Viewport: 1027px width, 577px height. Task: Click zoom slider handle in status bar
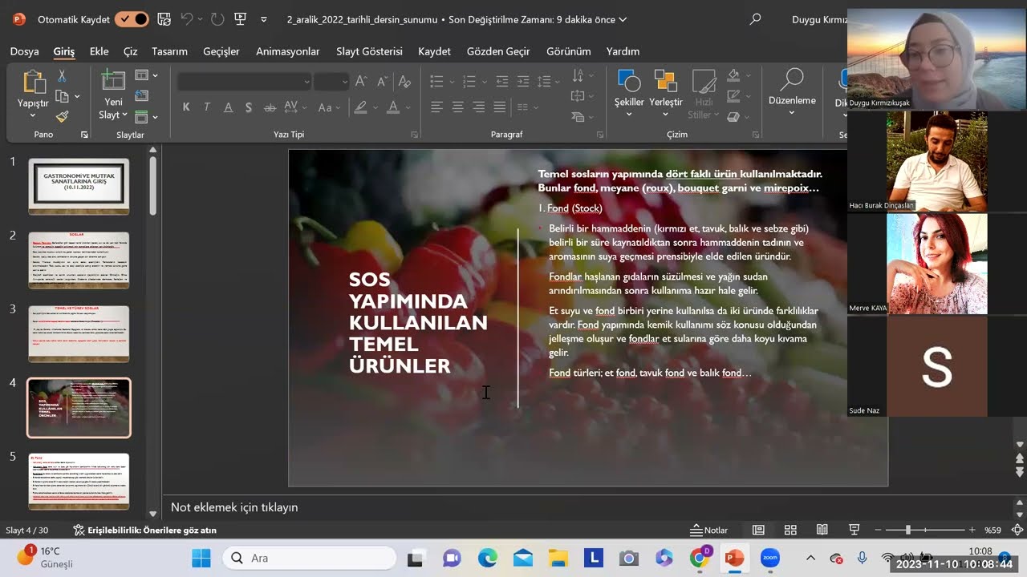tap(907, 530)
